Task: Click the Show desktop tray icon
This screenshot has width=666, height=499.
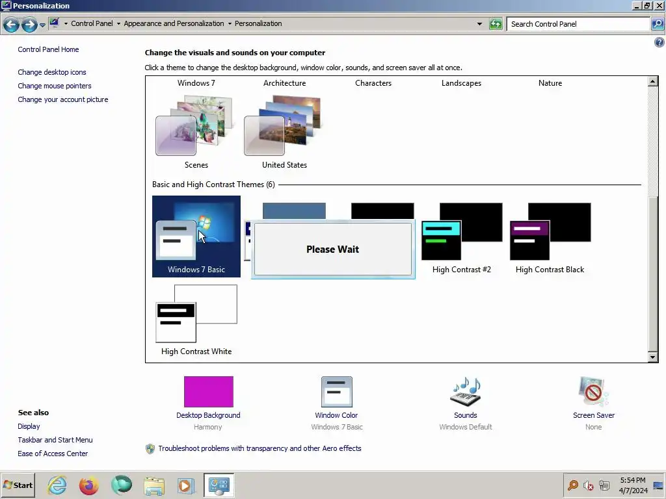Action: point(658,485)
